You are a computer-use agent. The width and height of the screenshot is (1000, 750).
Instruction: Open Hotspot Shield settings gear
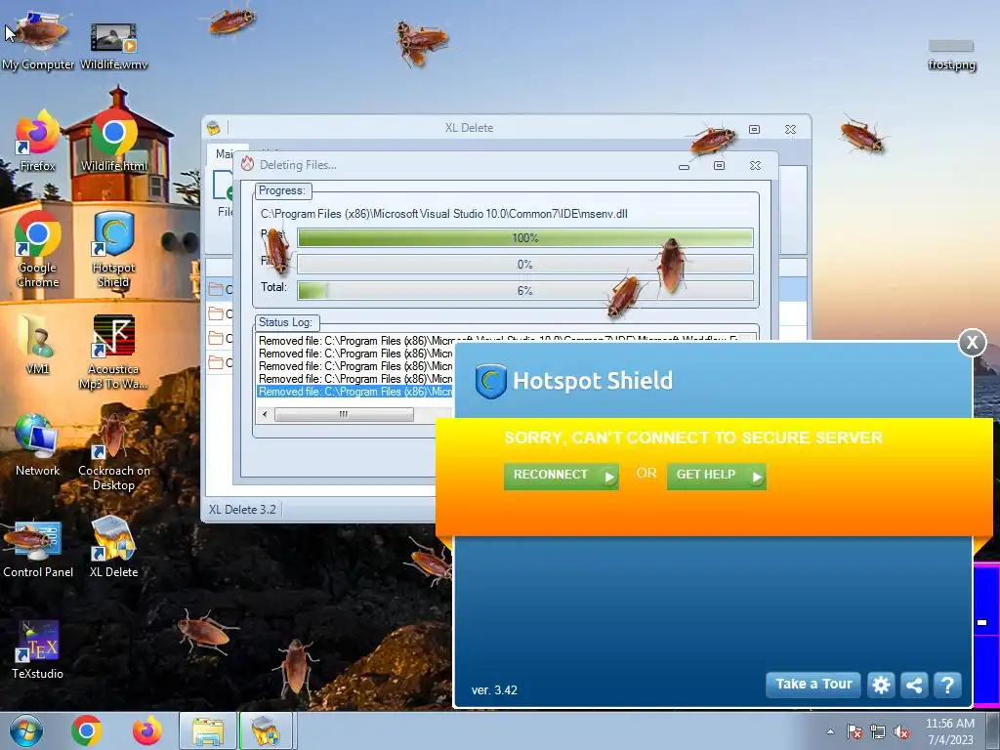(881, 685)
